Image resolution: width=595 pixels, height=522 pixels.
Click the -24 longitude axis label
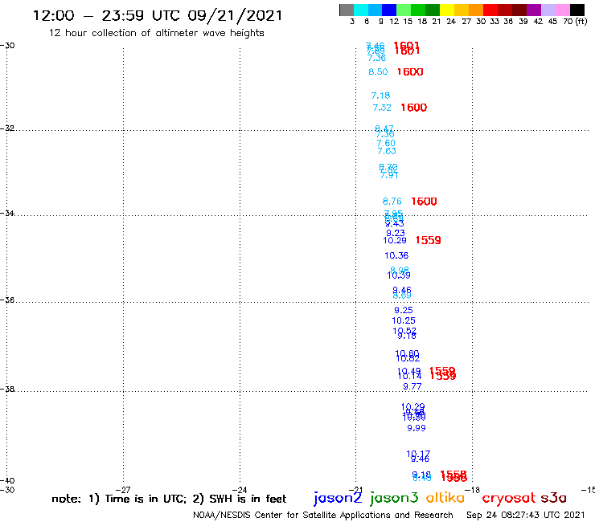tap(240, 490)
